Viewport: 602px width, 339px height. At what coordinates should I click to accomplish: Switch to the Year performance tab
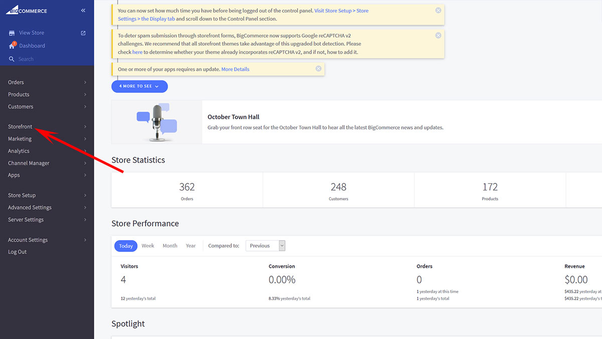191,246
